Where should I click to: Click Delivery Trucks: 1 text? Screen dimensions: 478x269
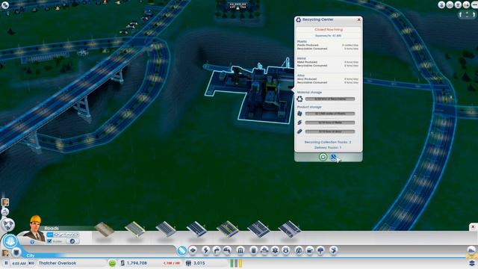[x=328, y=148]
